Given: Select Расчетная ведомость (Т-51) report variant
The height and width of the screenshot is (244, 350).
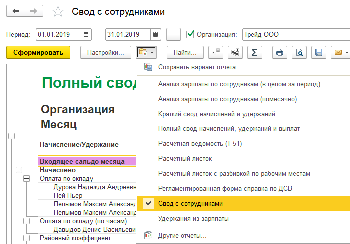Looking at the screenshot, I should click(x=192, y=144).
